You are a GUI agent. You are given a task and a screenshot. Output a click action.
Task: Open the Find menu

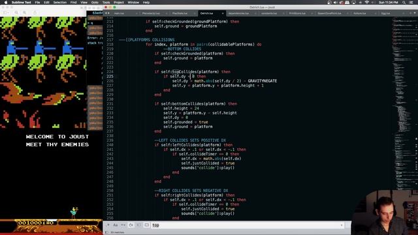pos(73,3)
